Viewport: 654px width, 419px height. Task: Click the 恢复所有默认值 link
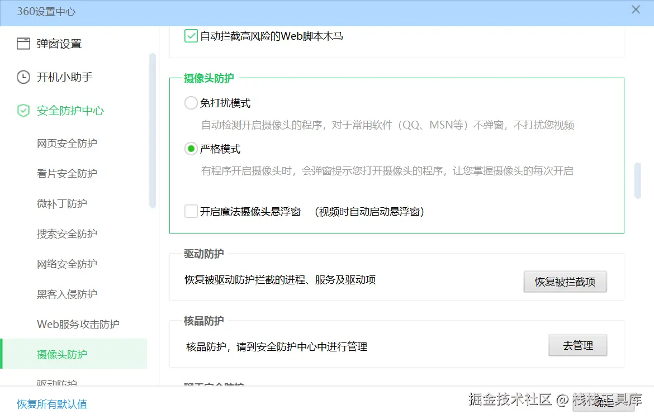coord(52,404)
